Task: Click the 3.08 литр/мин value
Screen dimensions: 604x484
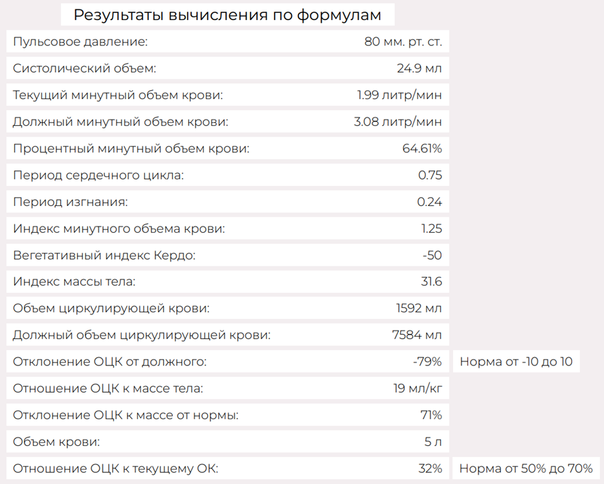Action: [398, 121]
